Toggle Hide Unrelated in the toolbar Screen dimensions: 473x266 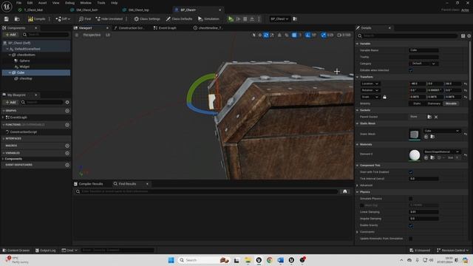click(x=109, y=18)
